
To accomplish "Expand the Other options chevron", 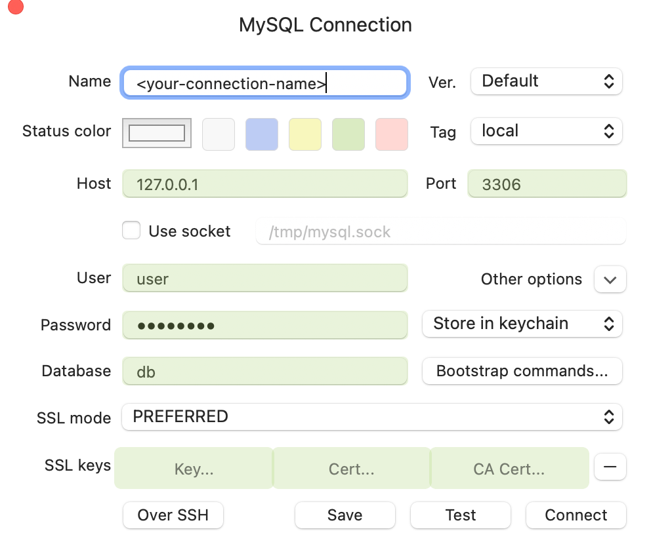I will 610,279.
